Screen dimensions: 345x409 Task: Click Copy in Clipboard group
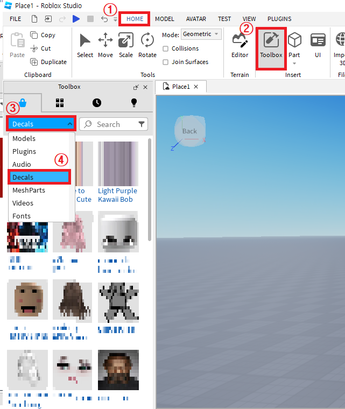(x=43, y=35)
